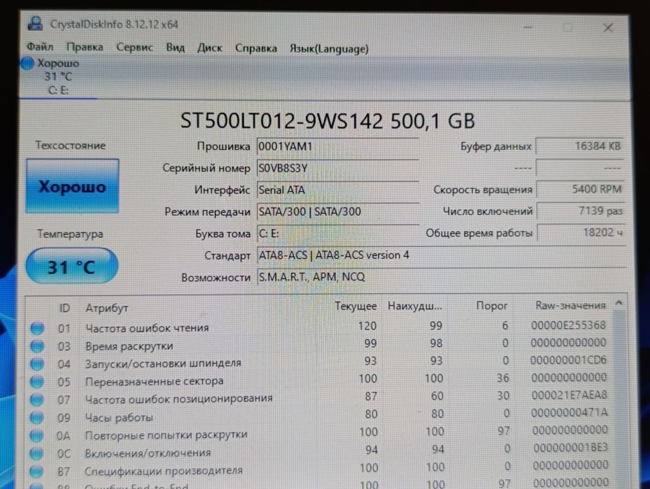
Task: Click the Стандарт field ATA8-ACS version 4
Action: point(441,255)
